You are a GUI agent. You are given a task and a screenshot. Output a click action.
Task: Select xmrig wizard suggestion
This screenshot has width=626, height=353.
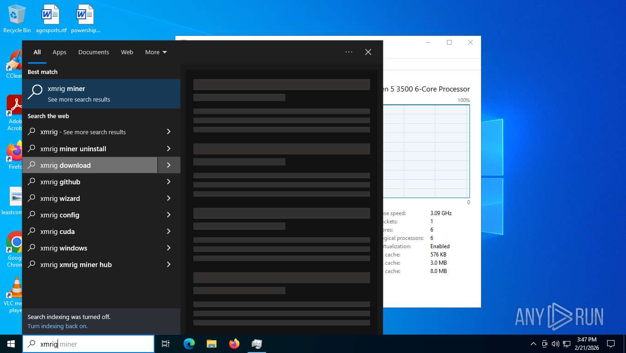click(90, 198)
